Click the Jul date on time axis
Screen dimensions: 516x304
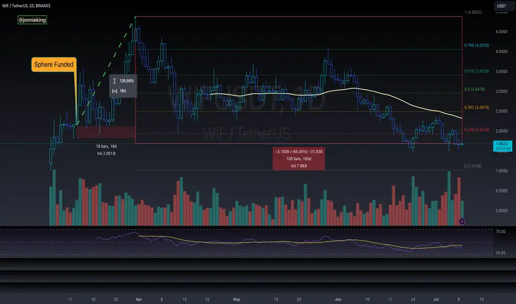tap(436, 300)
